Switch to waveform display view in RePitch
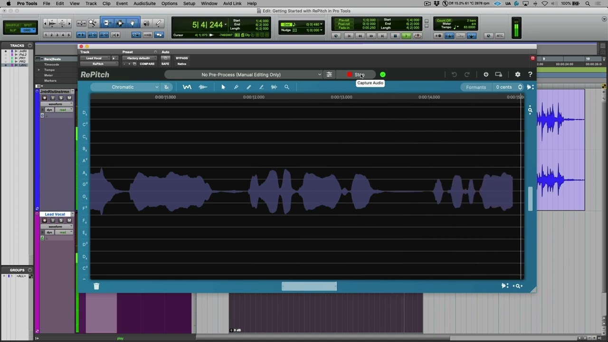Image resolution: width=608 pixels, height=342 pixels. (203, 87)
